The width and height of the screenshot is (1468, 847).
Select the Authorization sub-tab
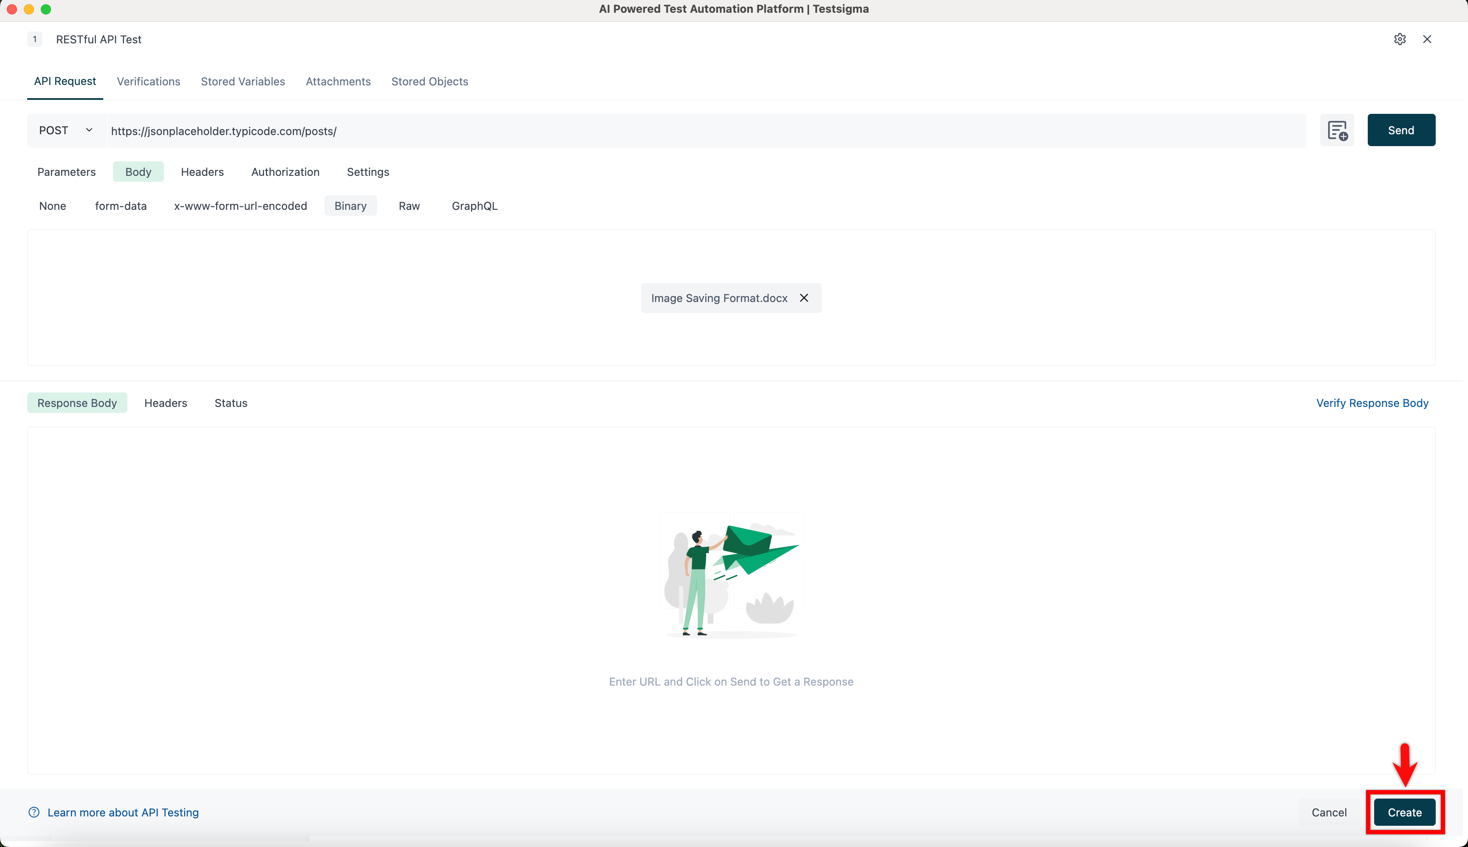pyautogui.click(x=285, y=172)
